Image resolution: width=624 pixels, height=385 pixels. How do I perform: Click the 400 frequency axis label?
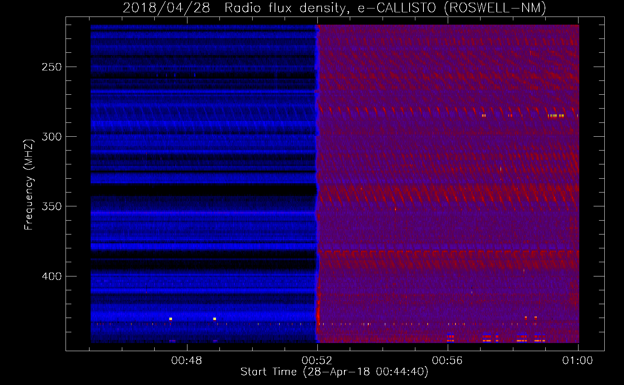(x=52, y=276)
